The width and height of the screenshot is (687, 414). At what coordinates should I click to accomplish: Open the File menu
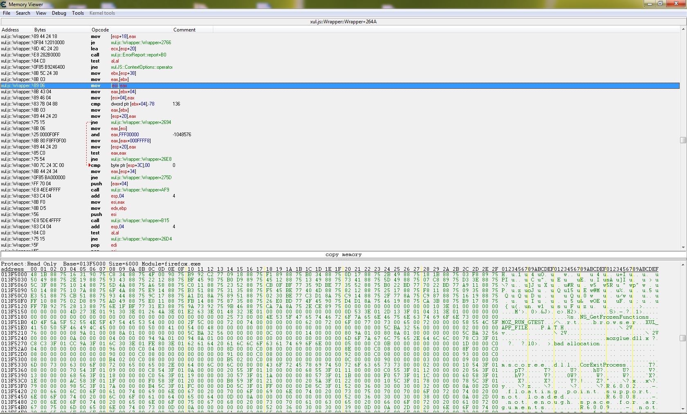(7, 13)
